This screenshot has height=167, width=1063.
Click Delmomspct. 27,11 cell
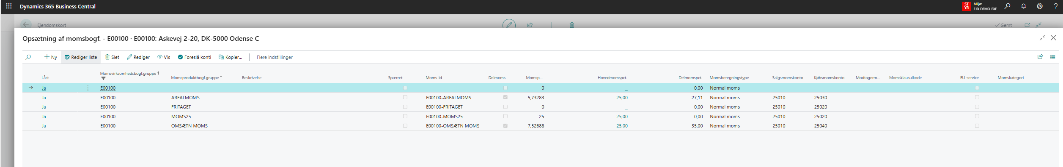[697, 98]
